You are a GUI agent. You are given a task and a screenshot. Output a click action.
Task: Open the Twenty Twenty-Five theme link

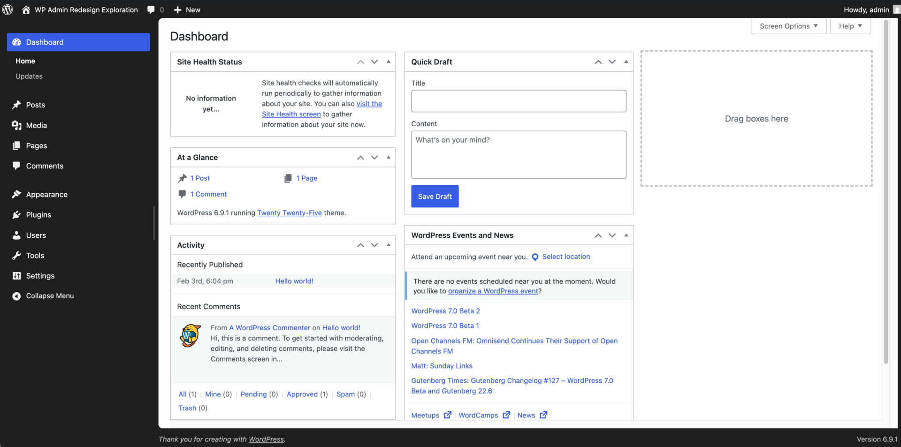click(290, 213)
